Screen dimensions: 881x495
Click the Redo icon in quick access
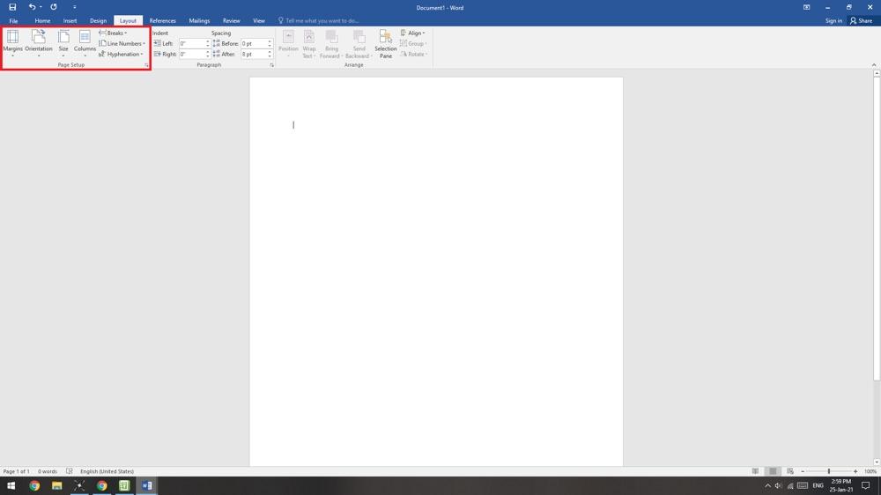pyautogui.click(x=54, y=7)
